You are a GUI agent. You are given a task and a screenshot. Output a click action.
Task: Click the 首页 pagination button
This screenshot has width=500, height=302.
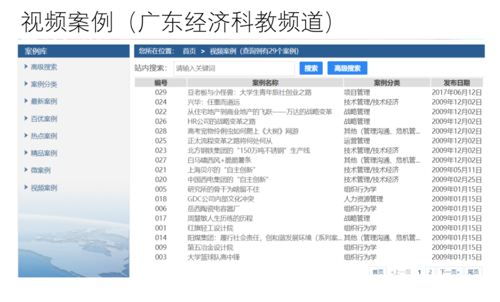point(378,272)
